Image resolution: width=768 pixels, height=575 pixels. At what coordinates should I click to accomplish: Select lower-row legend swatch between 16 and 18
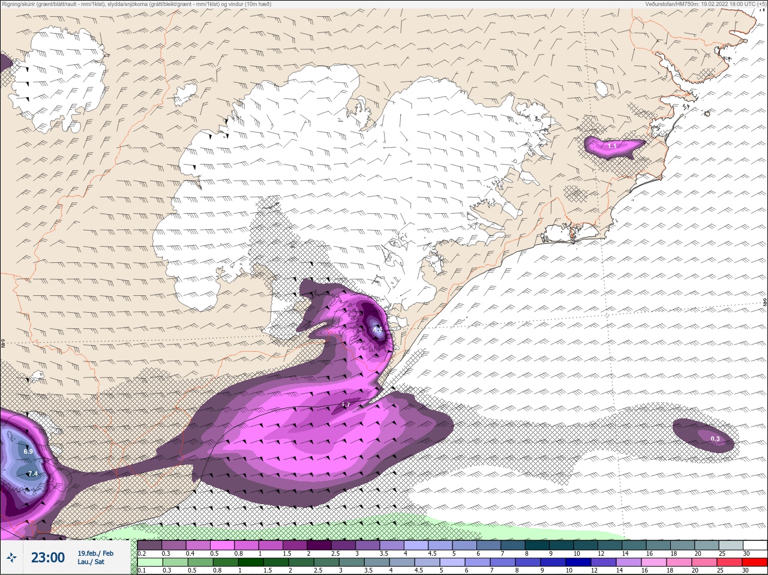click(655, 562)
